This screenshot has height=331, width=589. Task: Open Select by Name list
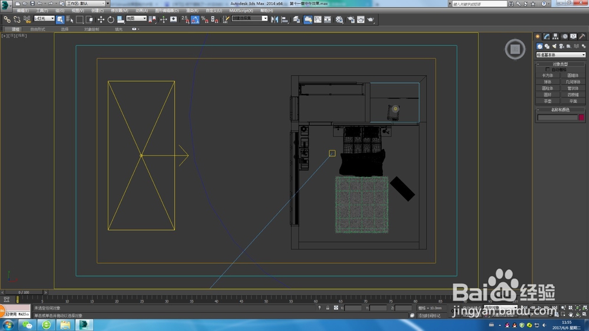pos(70,19)
